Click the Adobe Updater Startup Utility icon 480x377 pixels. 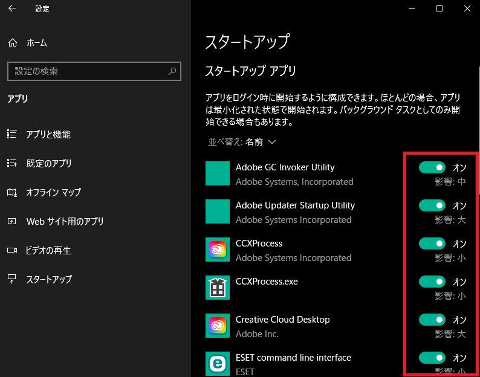click(x=218, y=211)
